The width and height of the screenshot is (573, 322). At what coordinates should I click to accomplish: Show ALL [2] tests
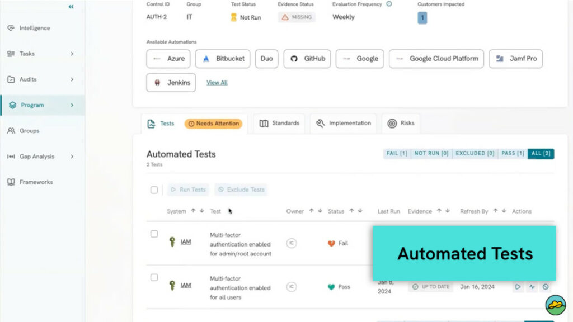[x=541, y=153]
